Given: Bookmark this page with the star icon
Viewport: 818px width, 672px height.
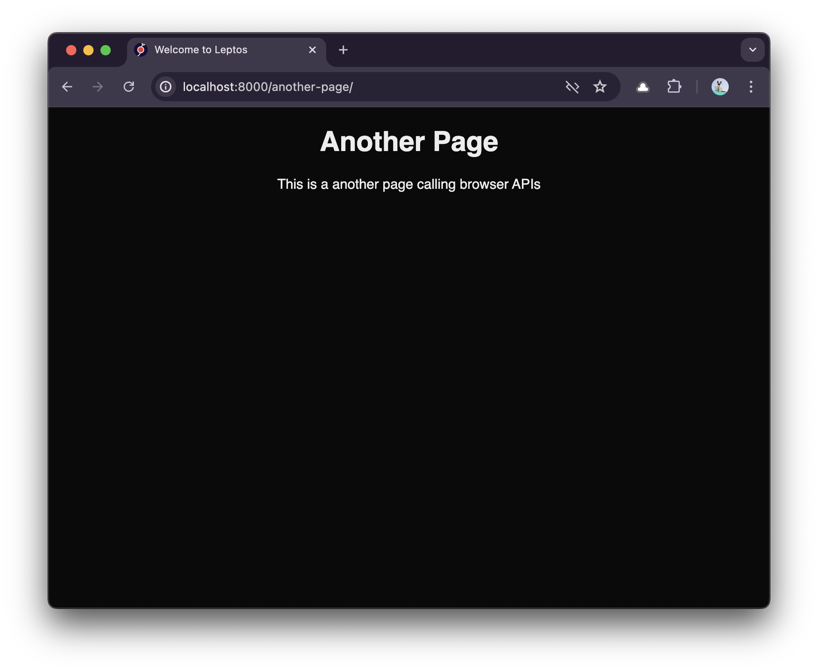Looking at the screenshot, I should tap(600, 87).
